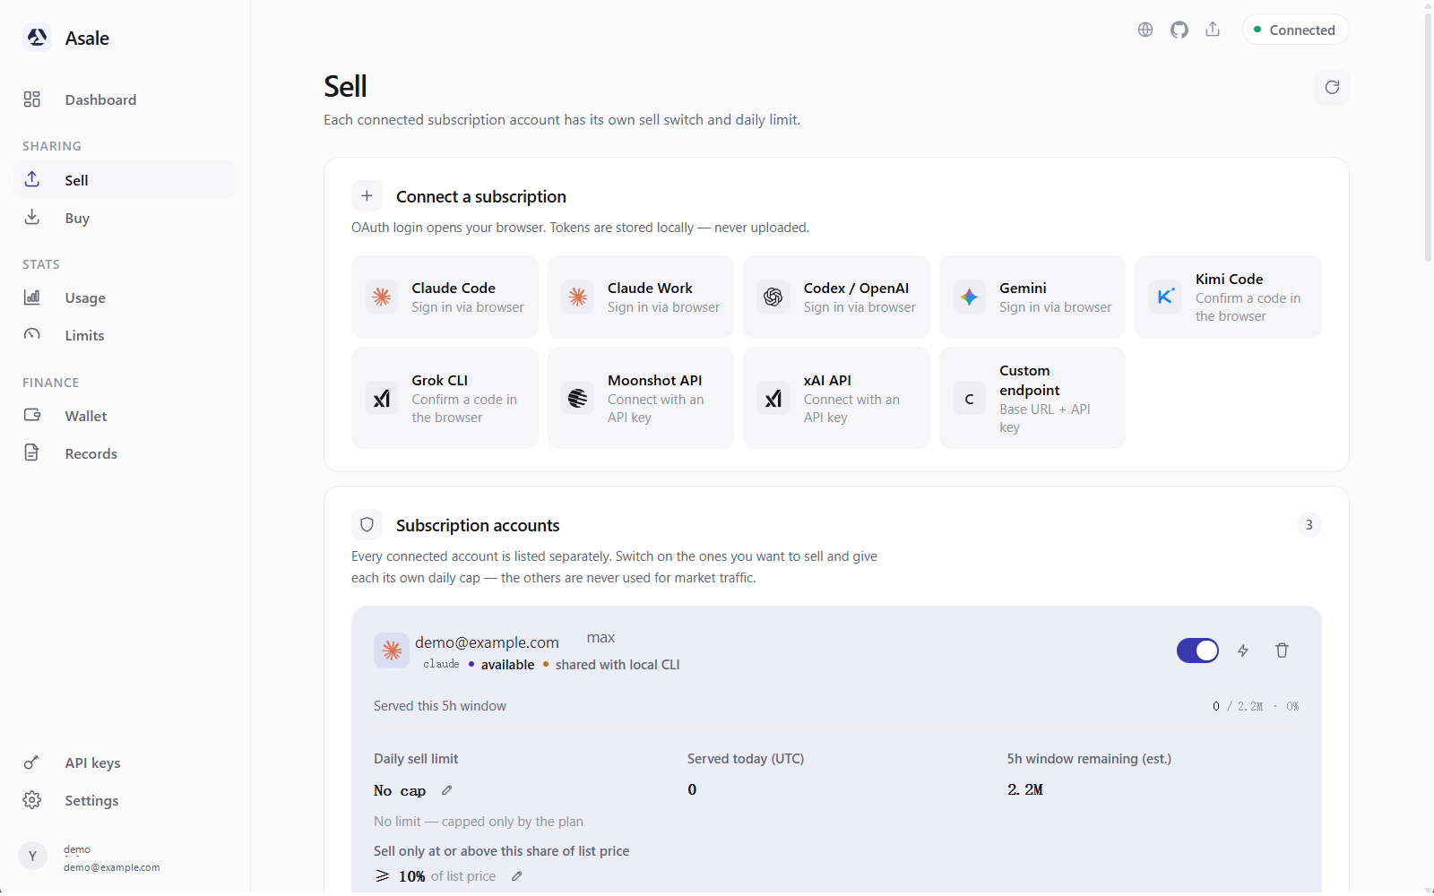
Task: Click the Connected status pill
Action: (1295, 30)
